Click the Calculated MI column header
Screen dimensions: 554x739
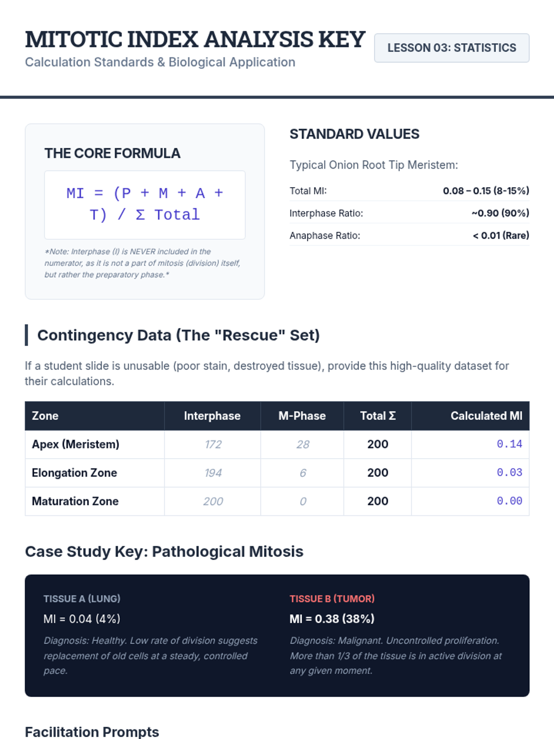pyautogui.click(x=486, y=416)
